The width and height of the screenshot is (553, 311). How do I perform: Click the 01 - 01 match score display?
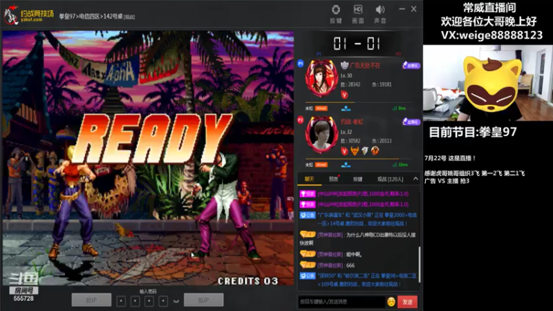pos(357,44)
